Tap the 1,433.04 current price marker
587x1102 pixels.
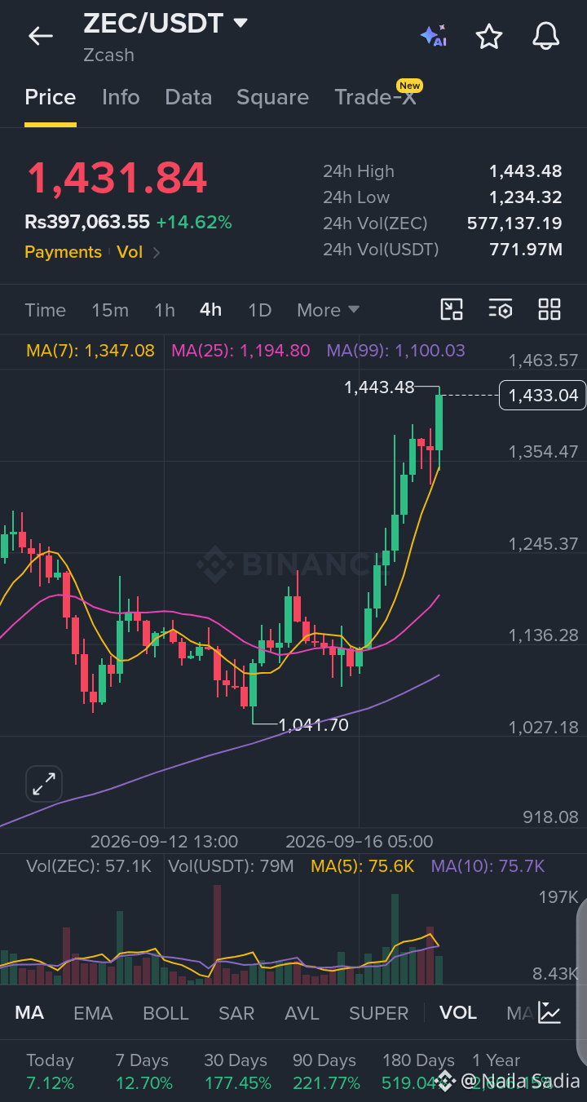coord(543,396)
